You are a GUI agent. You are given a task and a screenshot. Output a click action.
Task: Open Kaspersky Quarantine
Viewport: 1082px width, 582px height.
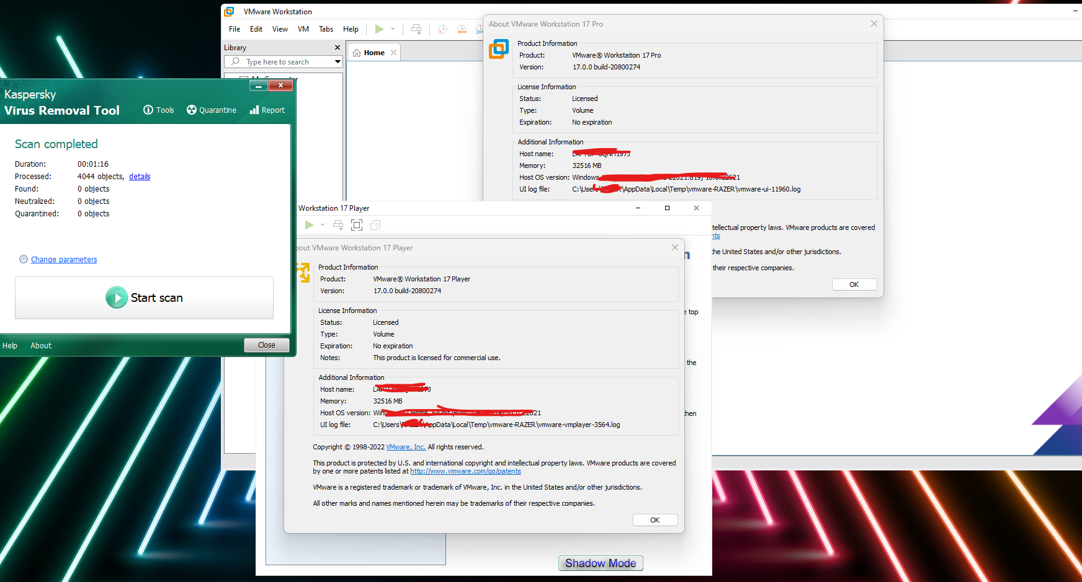(212, 110)
